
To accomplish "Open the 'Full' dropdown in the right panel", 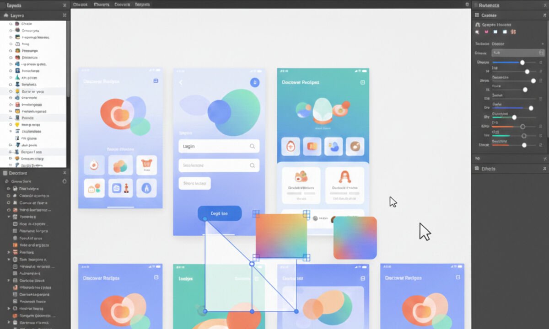I will click(x=518, y=53).
